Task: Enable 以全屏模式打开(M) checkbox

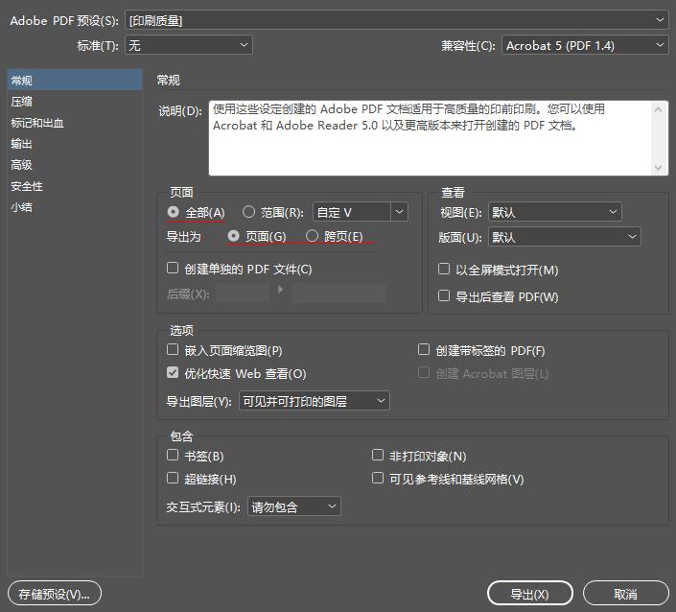Action: coord(444,270)
